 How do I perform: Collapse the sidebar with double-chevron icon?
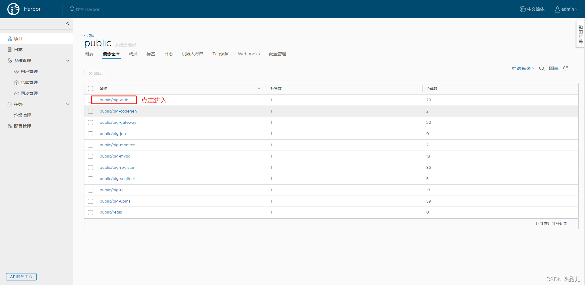(x=68, y=24)
